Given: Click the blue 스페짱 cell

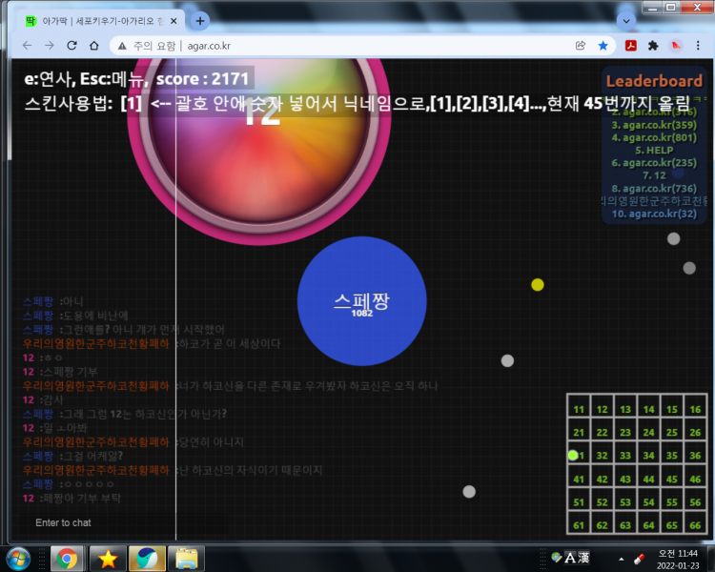Looking at the screenshot, I should (x=362, y=301).
